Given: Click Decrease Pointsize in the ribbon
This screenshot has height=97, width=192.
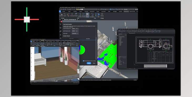Looking at the screenshot, I should [84, 15].
